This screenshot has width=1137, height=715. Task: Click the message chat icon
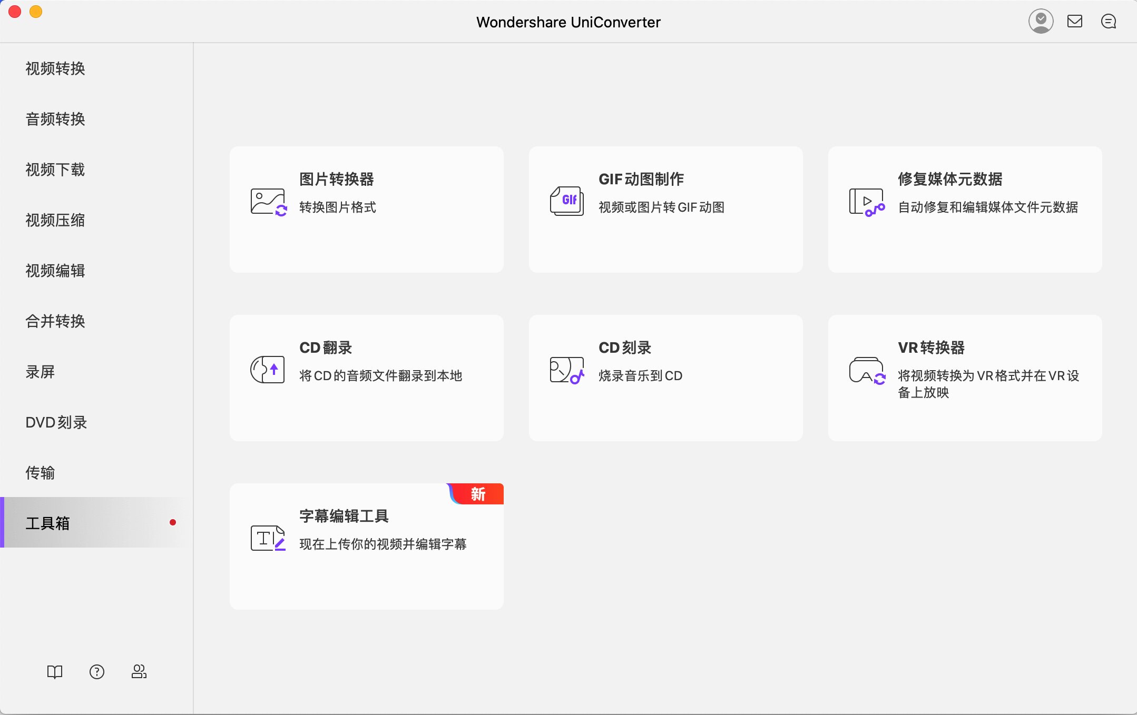point(1109,22)
